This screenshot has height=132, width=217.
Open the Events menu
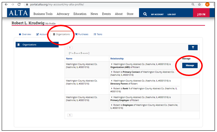(x=106, y=14)
